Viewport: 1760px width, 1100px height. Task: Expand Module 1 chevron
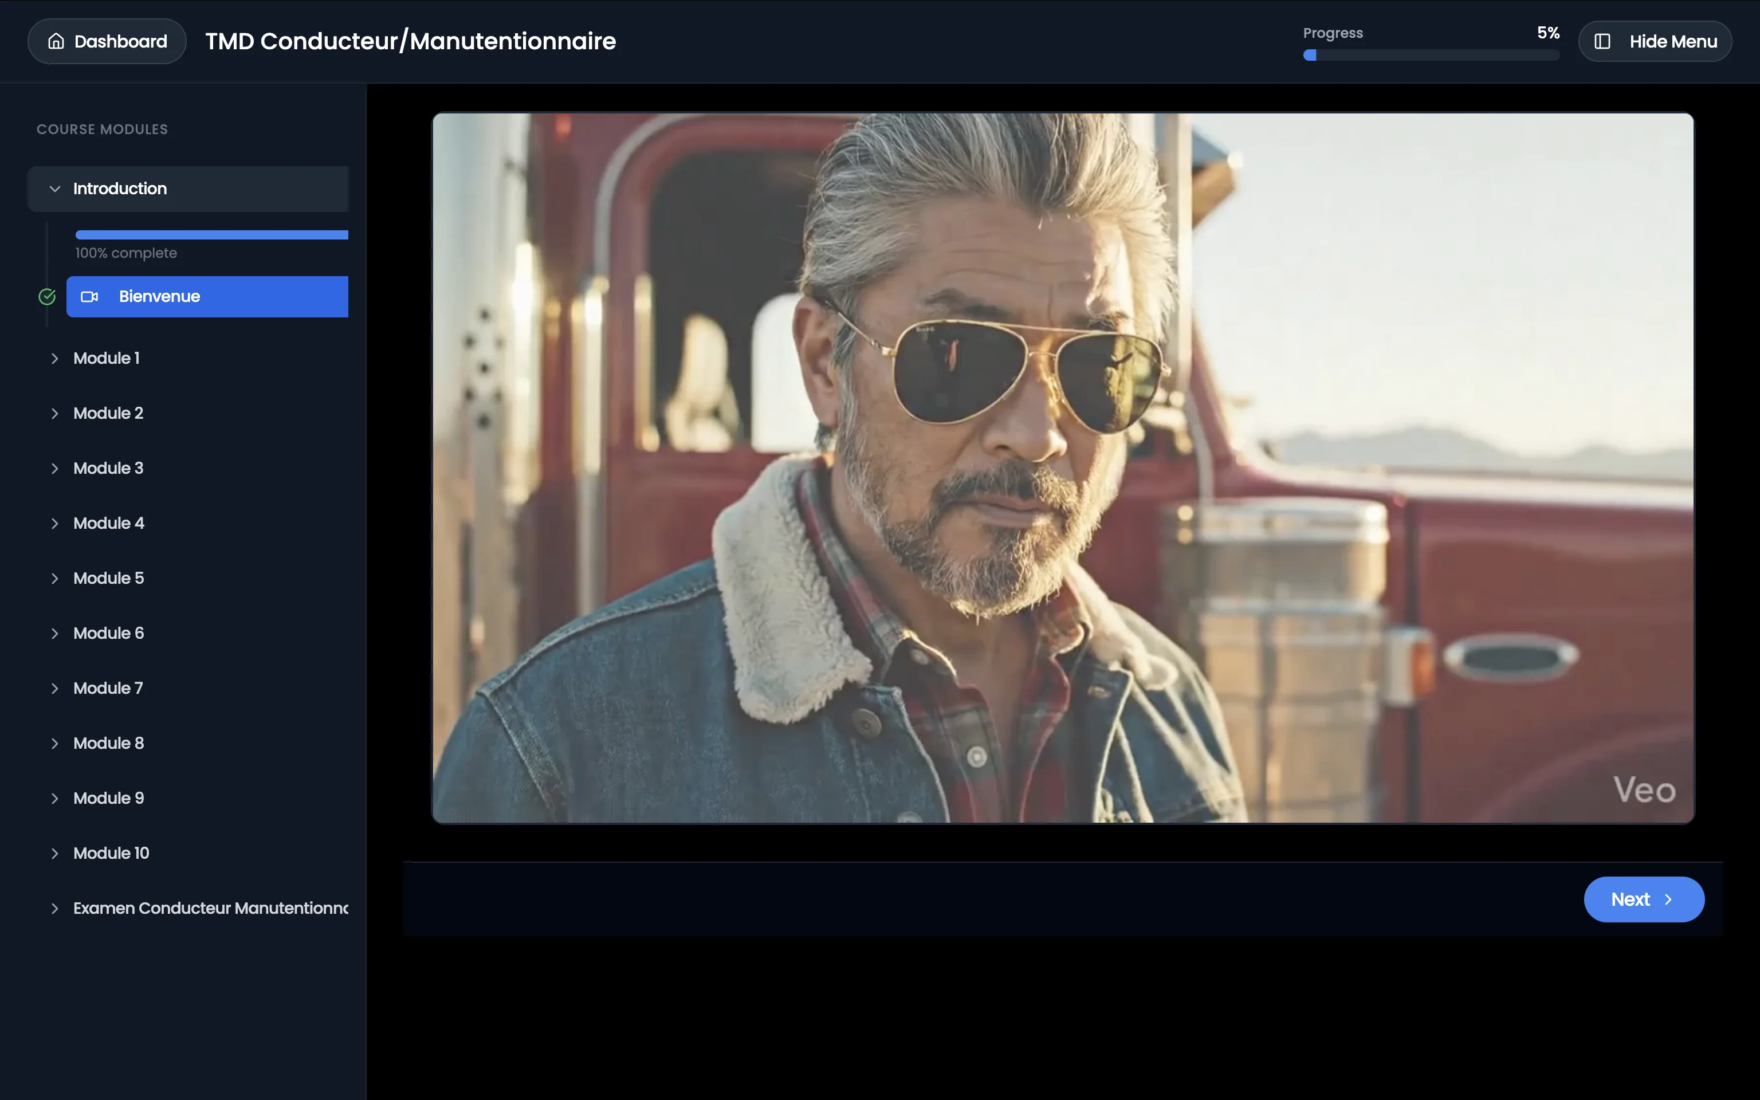(54, 359)
